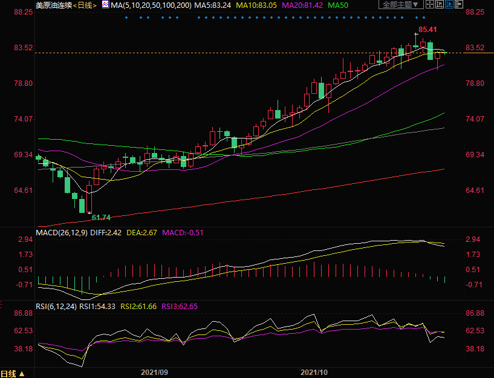This screenshot has width=494, height=378.
Task: Click the 85.41 high price marker
Action: point(427,29)
